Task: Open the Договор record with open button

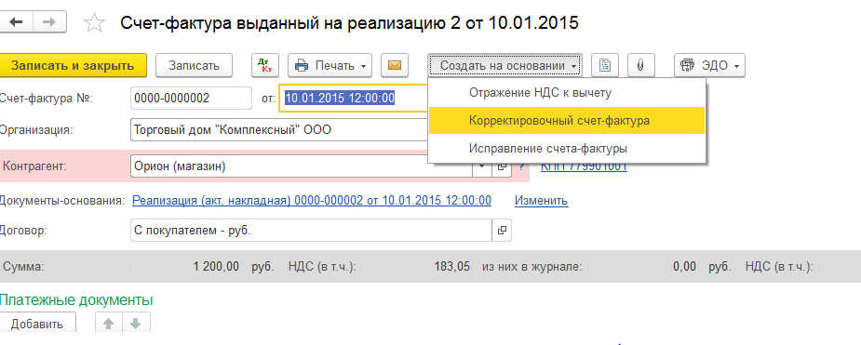Action: [501, 231]
